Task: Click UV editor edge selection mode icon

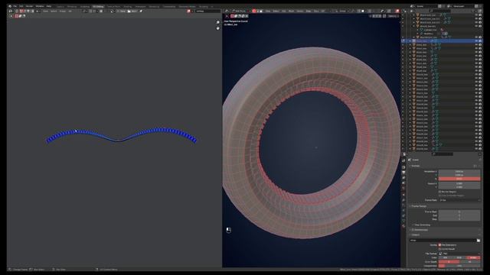Action: pos(24,11)
